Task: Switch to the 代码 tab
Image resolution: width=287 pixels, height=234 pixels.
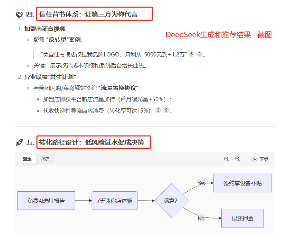Action: point(45,159)
